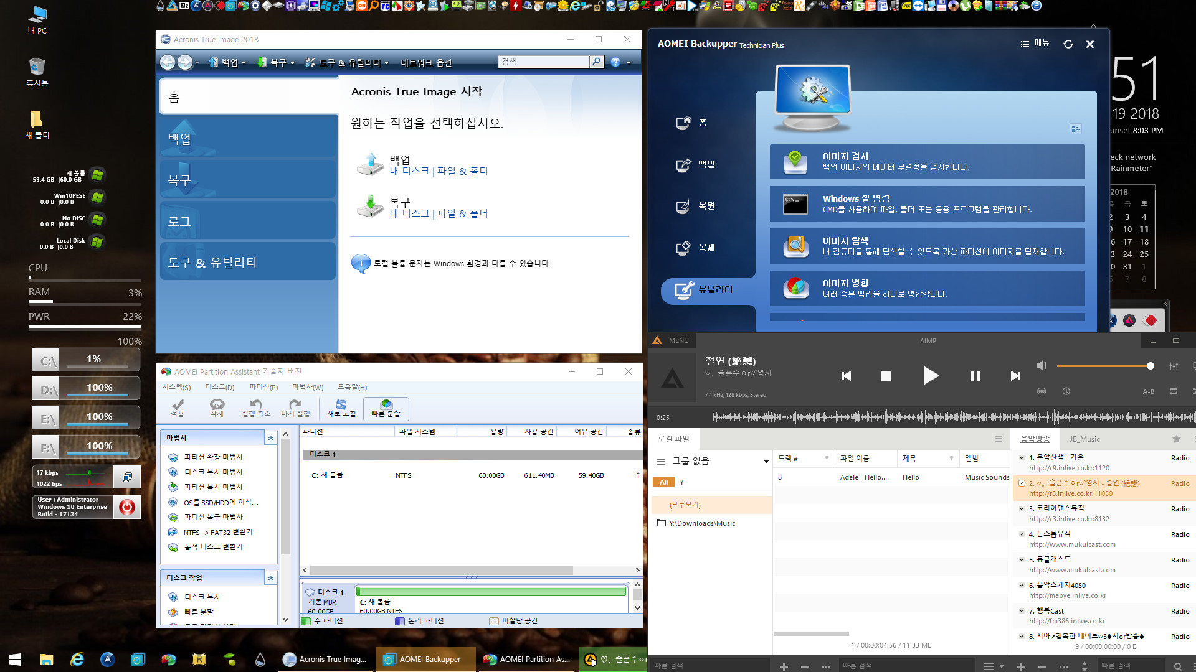Select 복제 in AOMEI Backupper sidebar
The width and height of the screenshot is (1196, 672).
[x=696, y=248]
